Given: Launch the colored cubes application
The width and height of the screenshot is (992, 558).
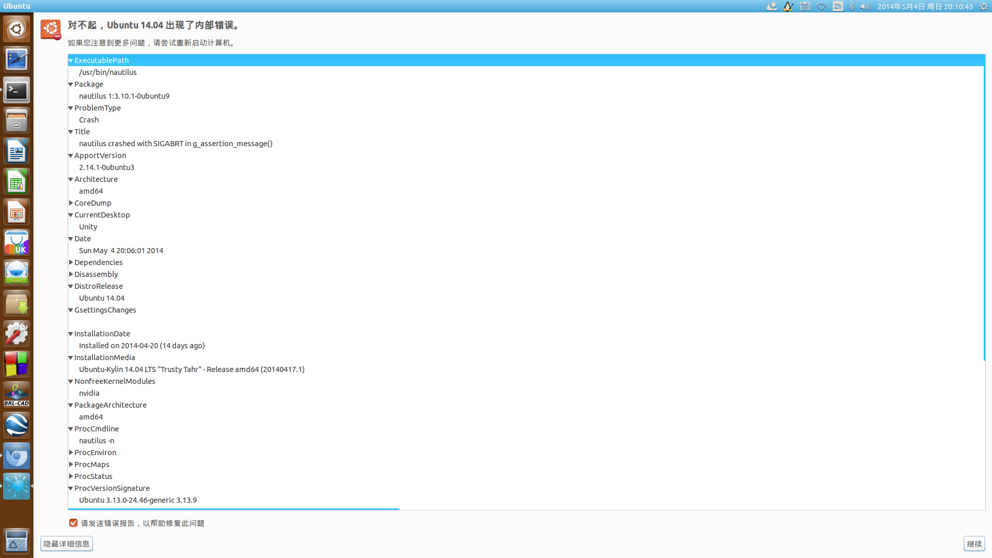Looking at the screenshot, I should click(17, 364).
